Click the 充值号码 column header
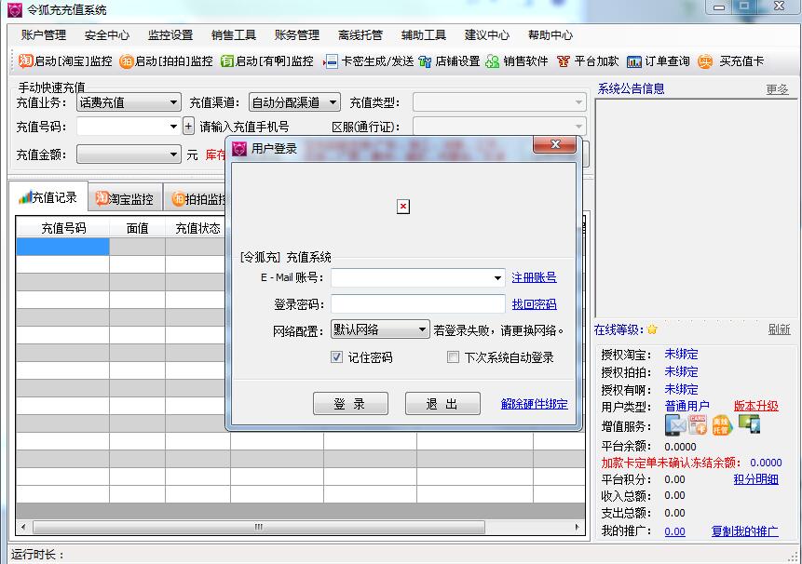The height and width of the screenshot is (564, 802). coord(63,228)
